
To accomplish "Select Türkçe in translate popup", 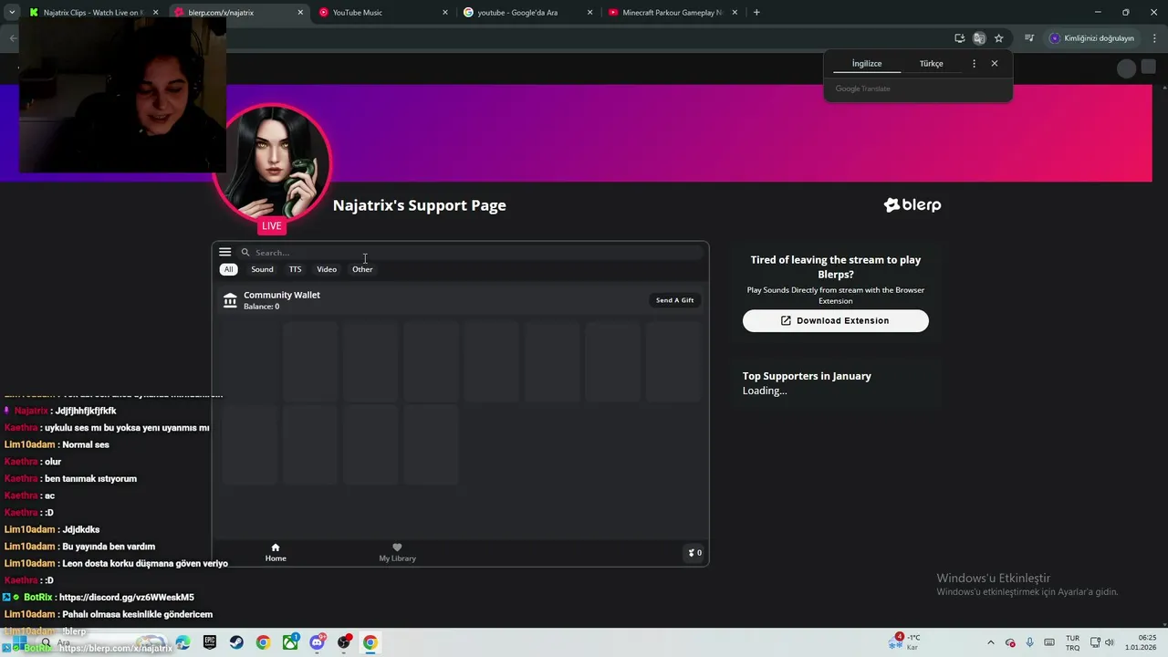I will pos(932,64).
